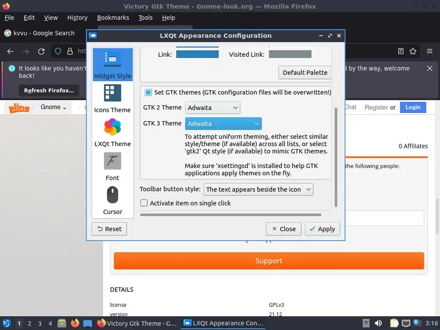Click the Default Palette button
The width and height of the screenshot is (440, 330).
click(x=305, y=72)
